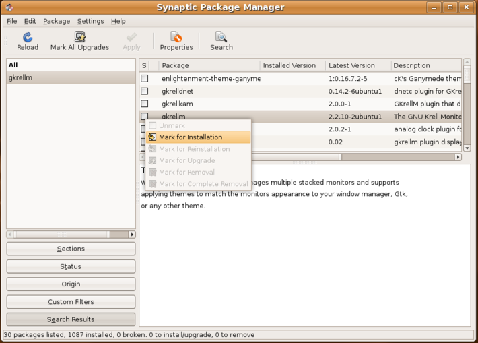This screenshot has width=478, height=343.
Task: Click version 0.14.2-6ubuntu1 cell
Action: tap(355, 91)
